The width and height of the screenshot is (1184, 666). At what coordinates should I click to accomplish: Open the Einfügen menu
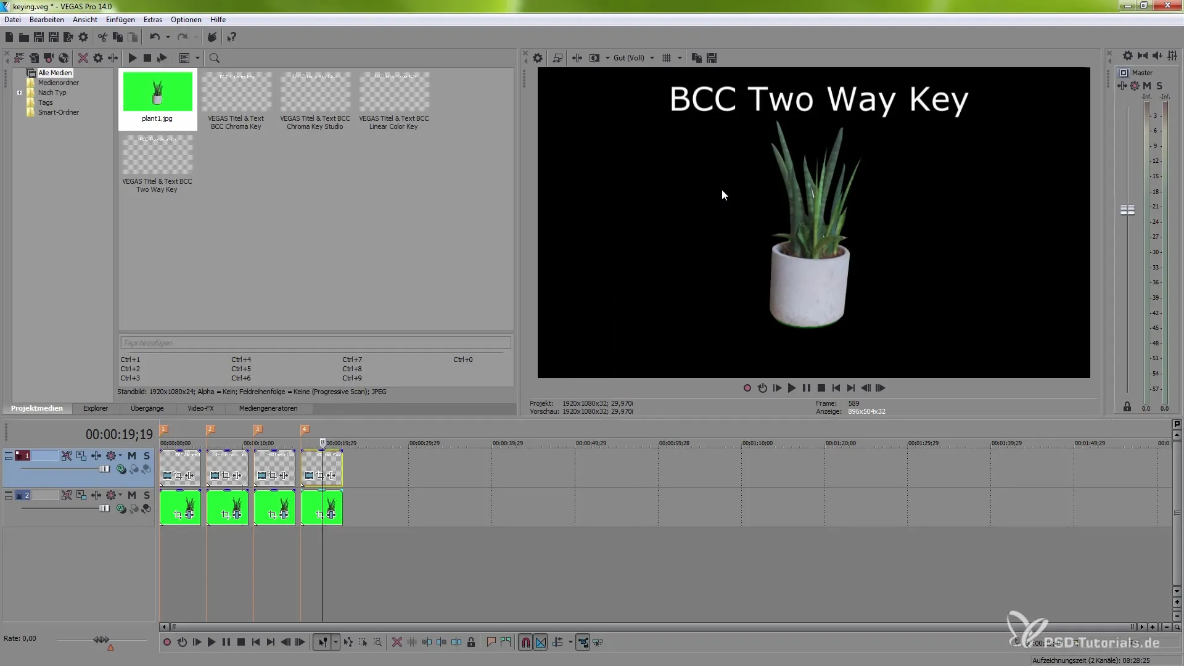click(x=120, y=20)
